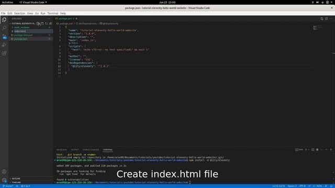Open the Visual Studio Code app menu in top bar
The image size is (335, 188).
(x=33, y=2)
